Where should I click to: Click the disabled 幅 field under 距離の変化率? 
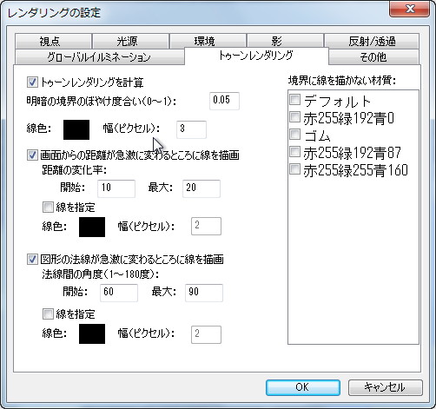tap(206, 226)
